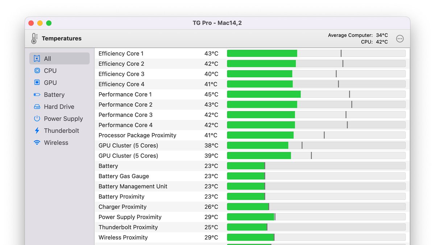The height and width of the screenshot is (245, 435).
Task: Select the Performance Core 4 row label
Action: 125,125
